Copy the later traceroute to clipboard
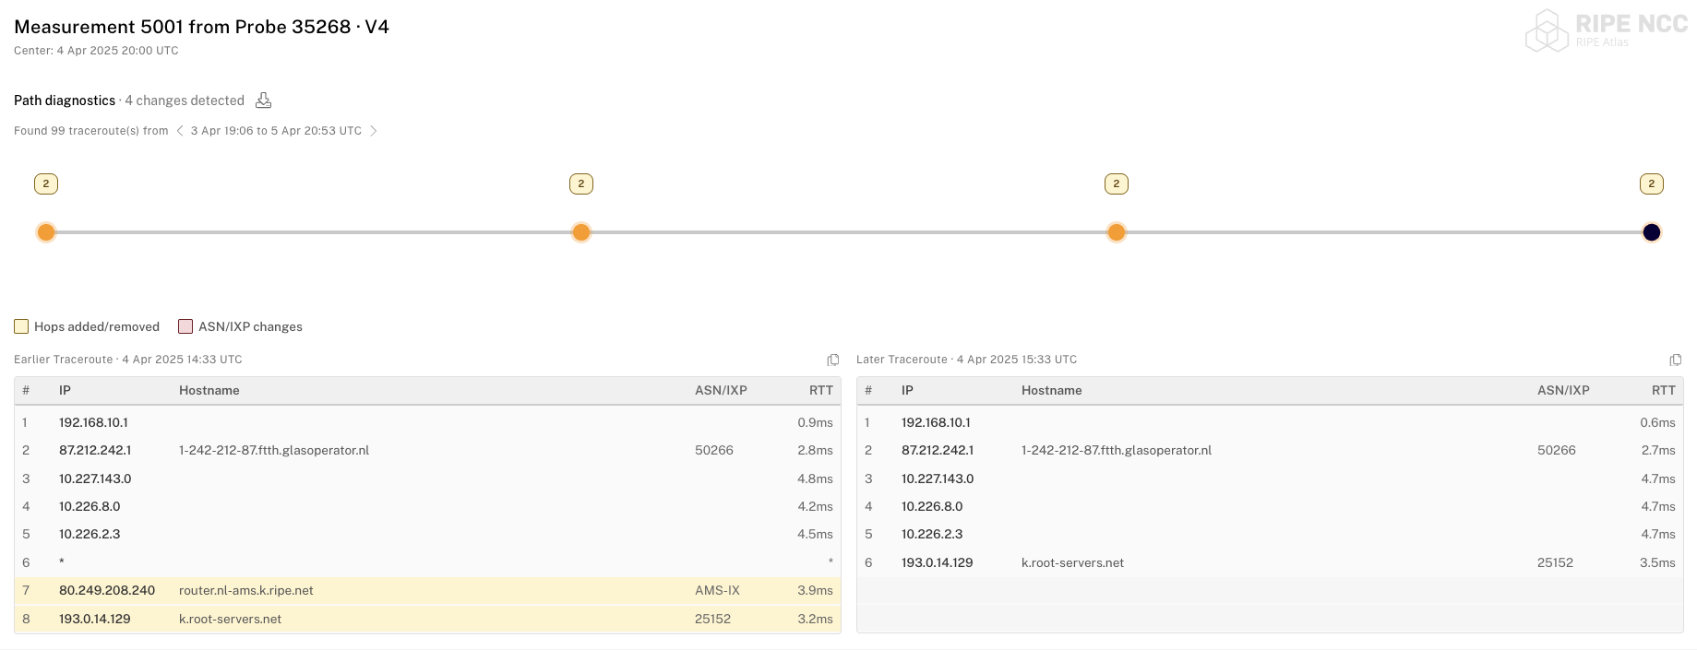Image resolution: width=1697 pixels, height=650 pixels. click(1676, 360)
